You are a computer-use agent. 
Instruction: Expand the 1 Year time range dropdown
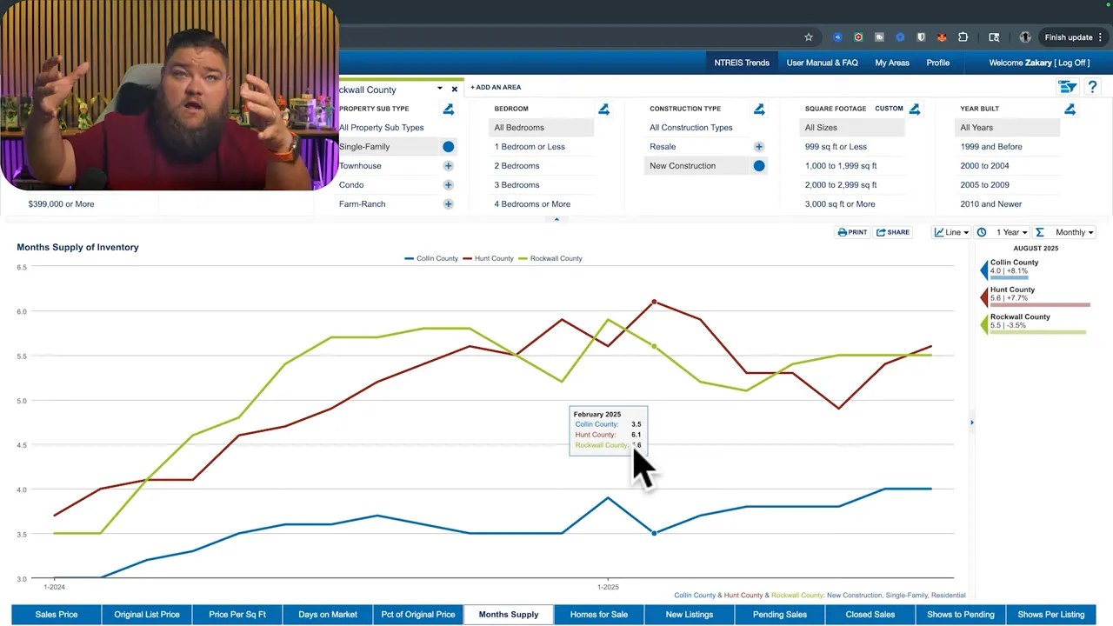(1003, 232)
